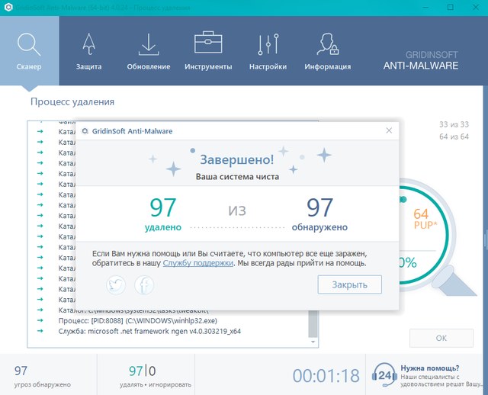Click the Facebook icon in dialog
488x395 pixels.
[x=144, y=285]
